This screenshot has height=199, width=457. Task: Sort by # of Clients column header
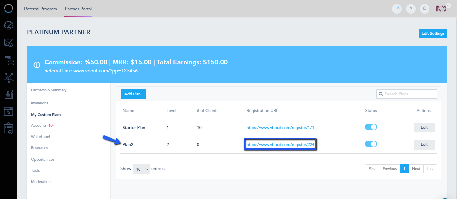(x=207, y=111)
